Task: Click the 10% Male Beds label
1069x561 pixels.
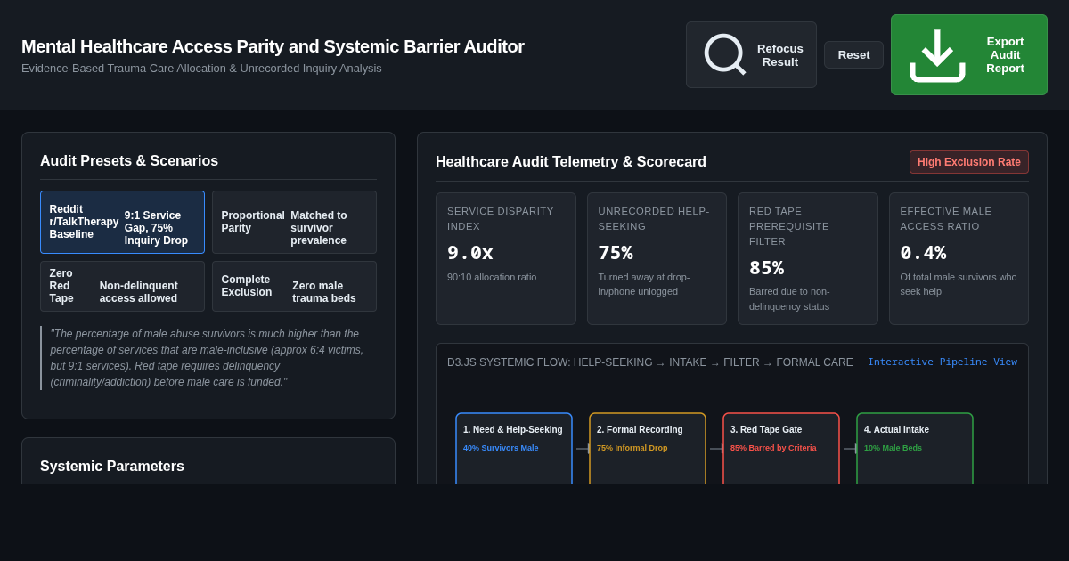Action: pos(893,448)
